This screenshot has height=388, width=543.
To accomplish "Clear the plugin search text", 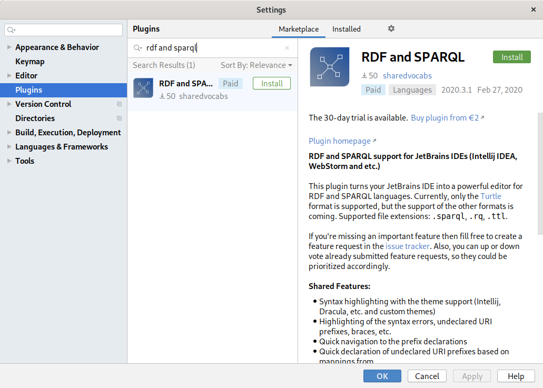I will (287, 48).
